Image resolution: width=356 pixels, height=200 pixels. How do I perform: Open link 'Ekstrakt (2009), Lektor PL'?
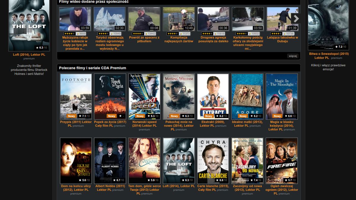point(212,124)
